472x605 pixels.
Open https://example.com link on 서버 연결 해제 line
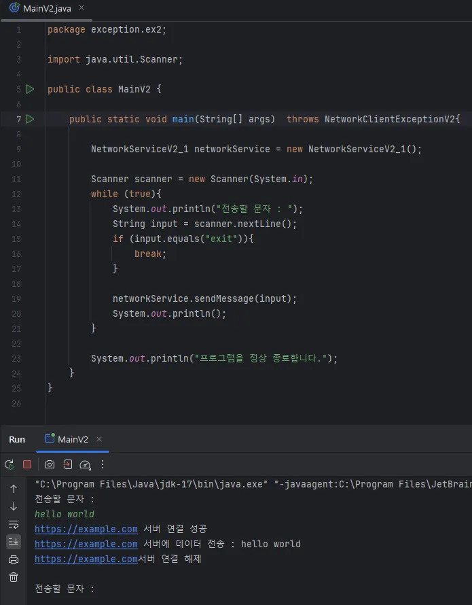coord(86,559)
